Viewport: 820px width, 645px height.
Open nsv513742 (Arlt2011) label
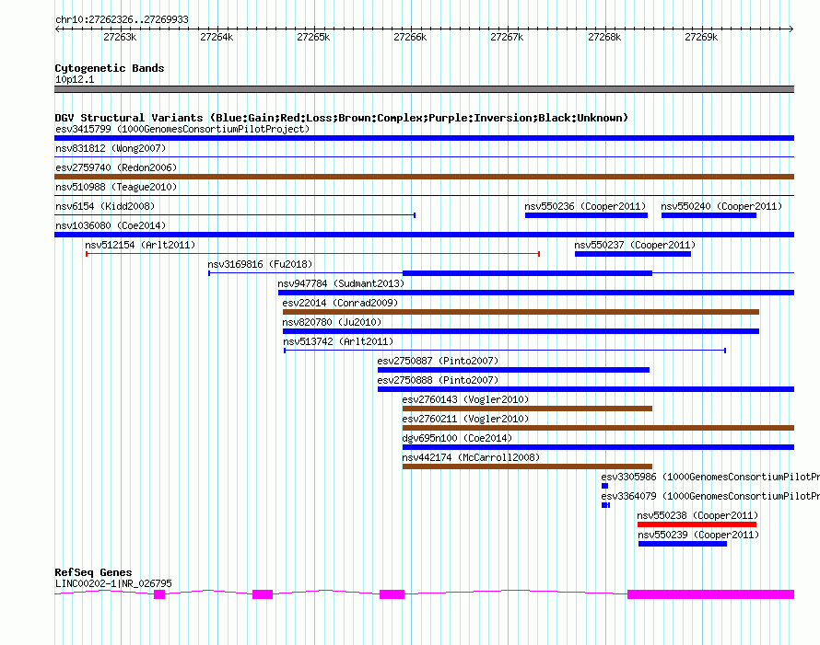(x=338, y=341)
